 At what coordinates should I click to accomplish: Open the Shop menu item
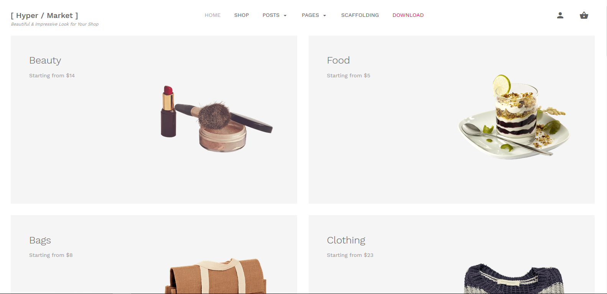(x=242, y=15)
